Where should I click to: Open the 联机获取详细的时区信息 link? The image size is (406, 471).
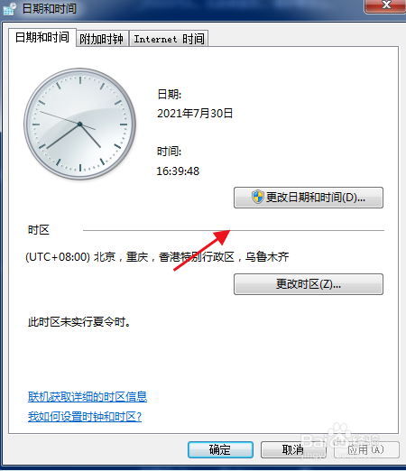[x=88, y=397]
